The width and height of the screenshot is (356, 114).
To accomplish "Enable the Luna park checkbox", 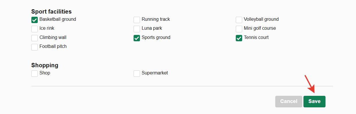I will [x=137, y=29].
